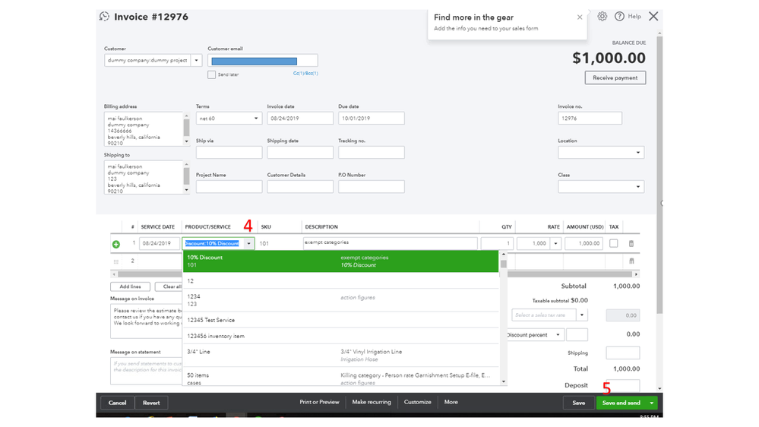
Task: Open the Cc/Bcc link
Action: pos(305,74)
